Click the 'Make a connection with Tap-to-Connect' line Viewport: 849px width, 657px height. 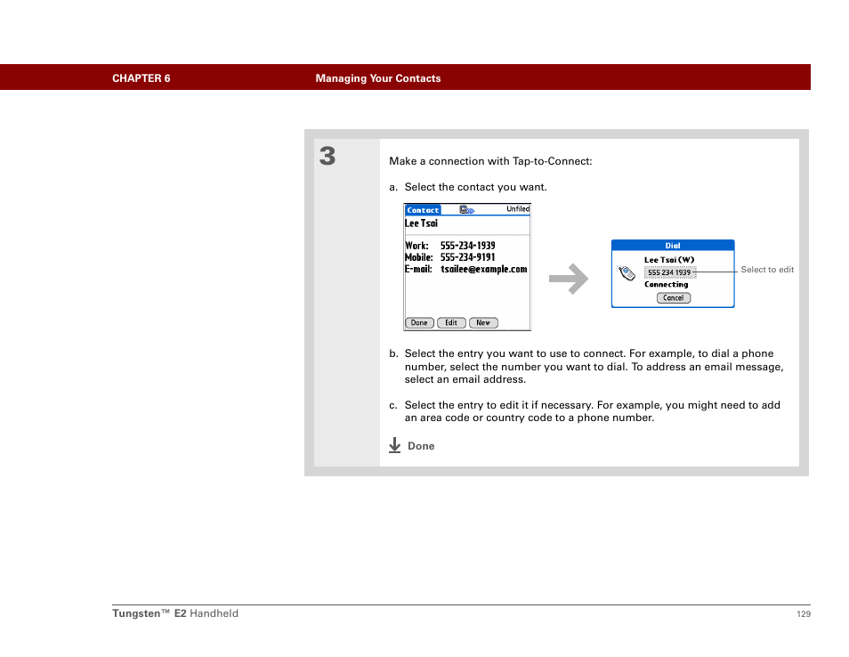click(x=490, y=161)
